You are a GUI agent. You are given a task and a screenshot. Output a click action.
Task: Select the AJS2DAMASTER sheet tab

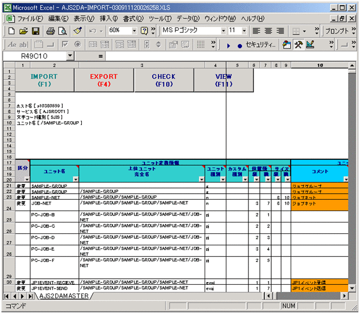pyautogui.click(x=63, y=296)
